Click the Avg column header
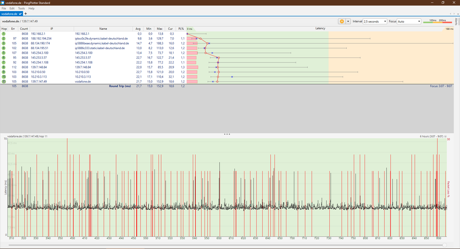The width and height of the screenshot is (460, 249). [139, 28]
